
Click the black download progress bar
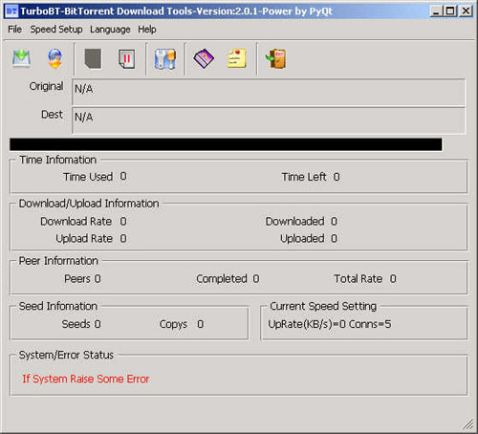[226, 144]
